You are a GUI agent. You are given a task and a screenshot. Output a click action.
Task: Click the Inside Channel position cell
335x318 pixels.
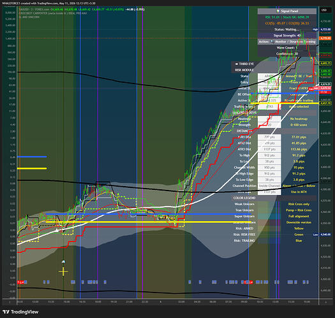click(x=269, y=186)
